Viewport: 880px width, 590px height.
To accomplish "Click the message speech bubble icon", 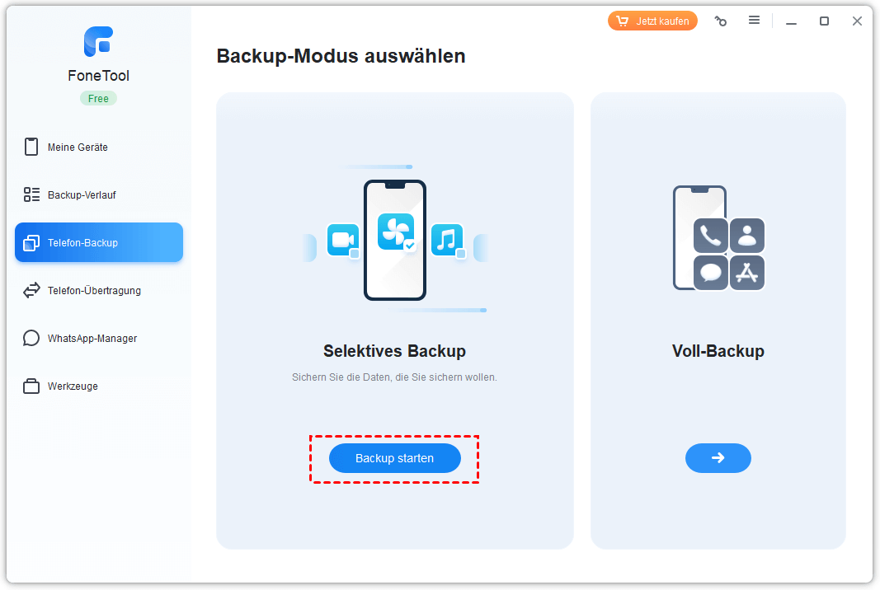I will pos(710,273).
